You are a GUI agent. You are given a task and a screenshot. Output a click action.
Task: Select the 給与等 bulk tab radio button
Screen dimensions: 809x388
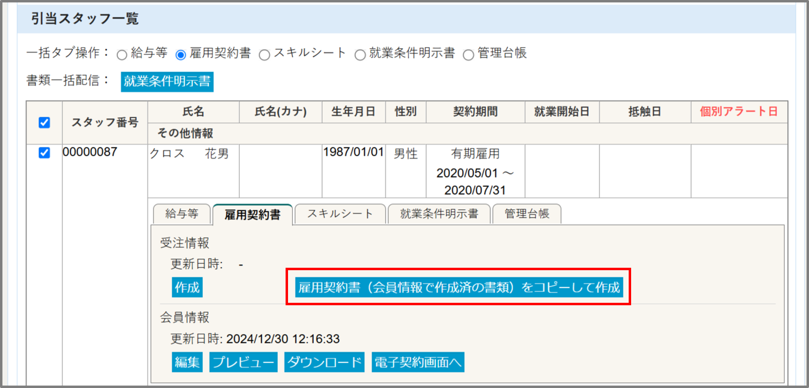click(122, 55)
